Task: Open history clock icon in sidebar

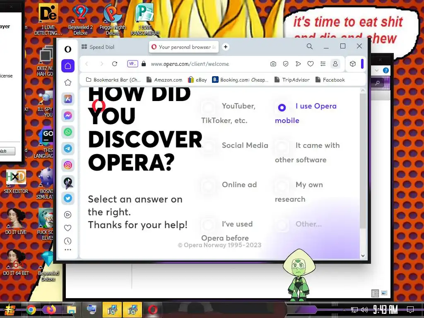Action: [x=68, y=241]
